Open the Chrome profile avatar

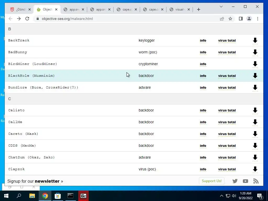pyautogui.click(x=249, y=19)
